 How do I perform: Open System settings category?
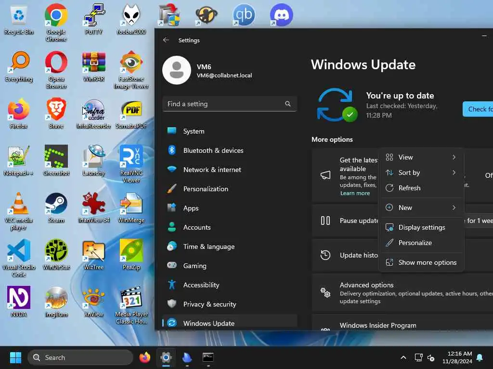[230, 131]
